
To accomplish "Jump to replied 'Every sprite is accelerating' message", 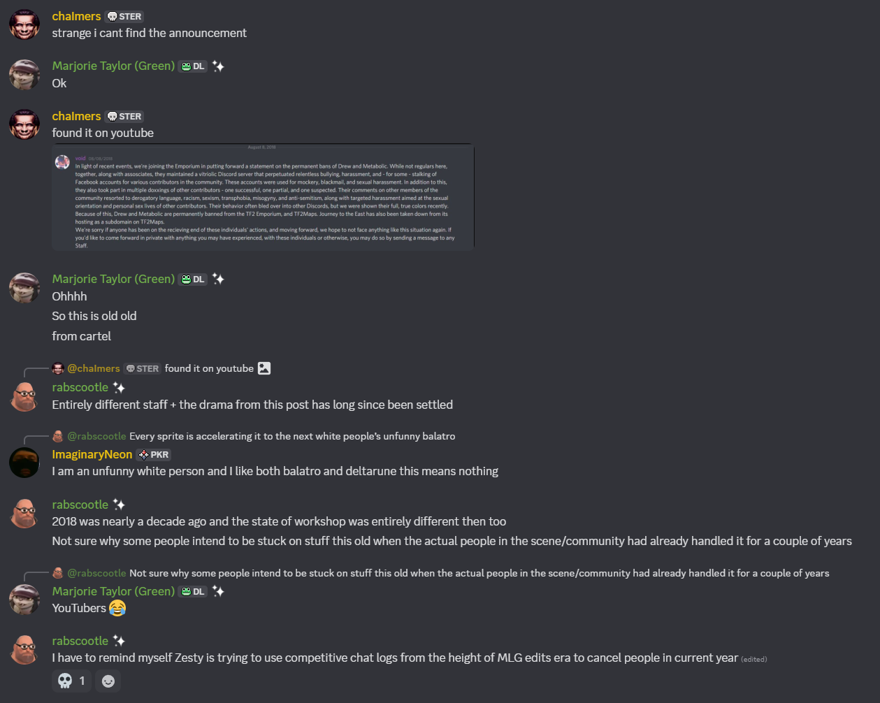I will [292, 436].
